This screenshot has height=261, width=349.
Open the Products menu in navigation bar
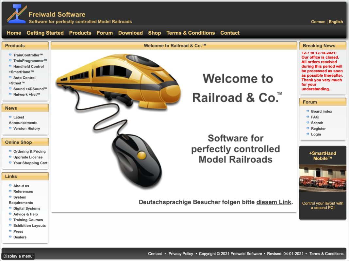click(x=80, y=33)
